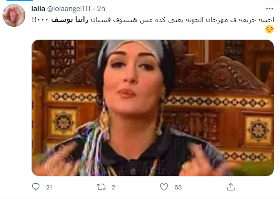280x199 pixels.
Task: Click the headscarf area in the photo
Action: click(132, 47)
